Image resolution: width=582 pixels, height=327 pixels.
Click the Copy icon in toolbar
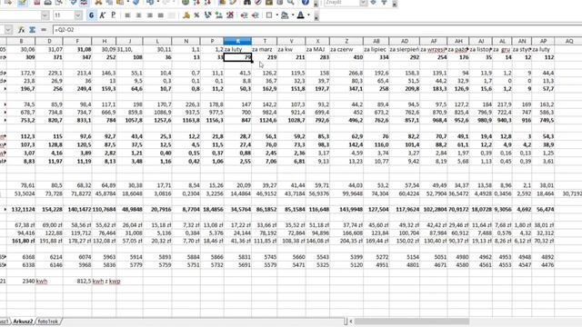click(109, 2)
